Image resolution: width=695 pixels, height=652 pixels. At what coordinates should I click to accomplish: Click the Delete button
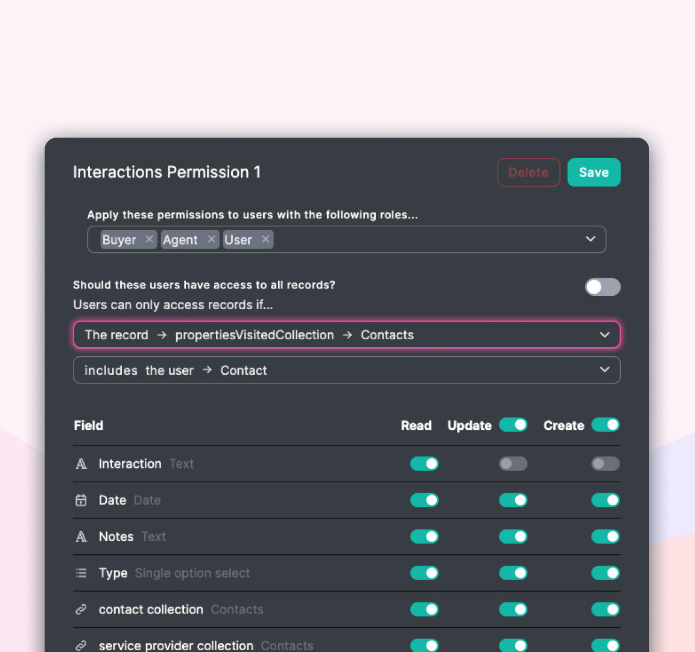[528, 172]
